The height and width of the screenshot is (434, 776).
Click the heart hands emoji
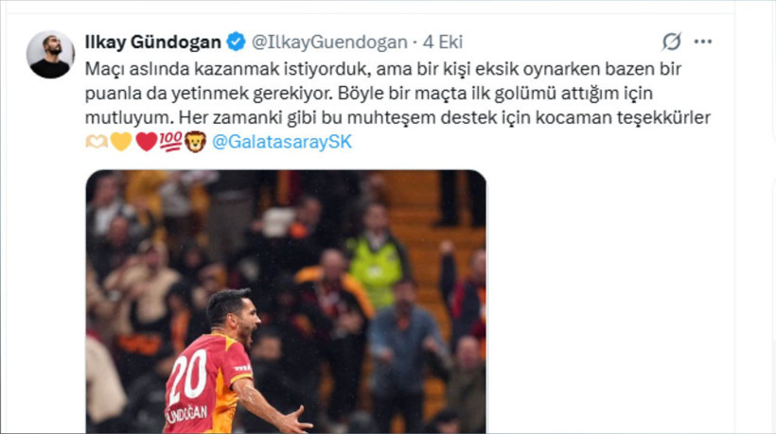pos(97,142)
